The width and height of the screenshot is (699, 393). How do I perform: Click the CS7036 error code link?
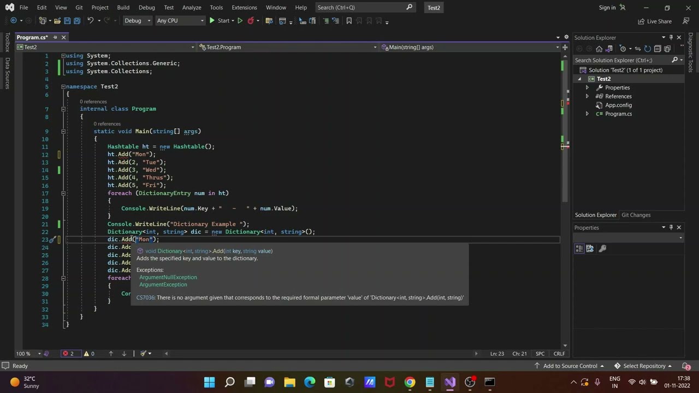coord(145,297)
